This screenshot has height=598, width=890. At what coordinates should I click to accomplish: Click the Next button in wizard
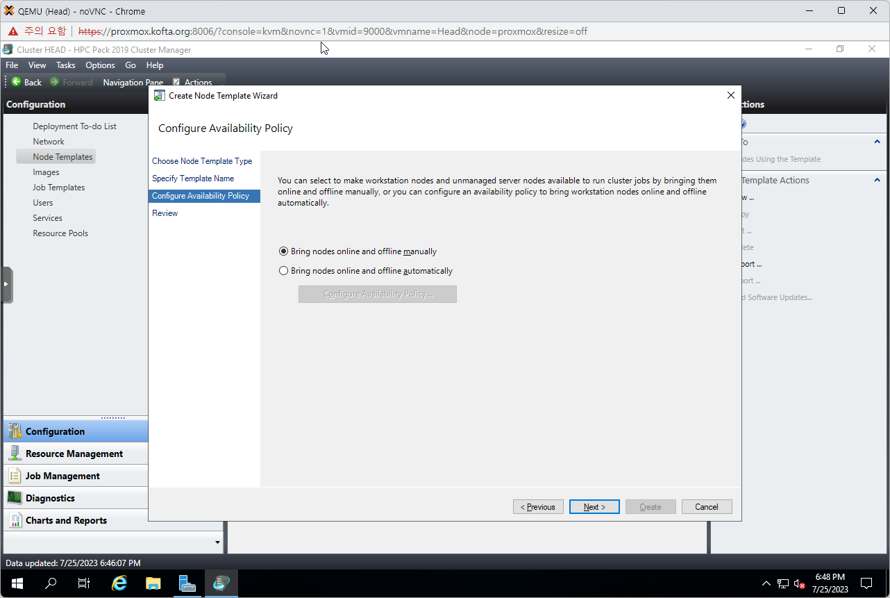pyautogui.click(x=594, y=507)
